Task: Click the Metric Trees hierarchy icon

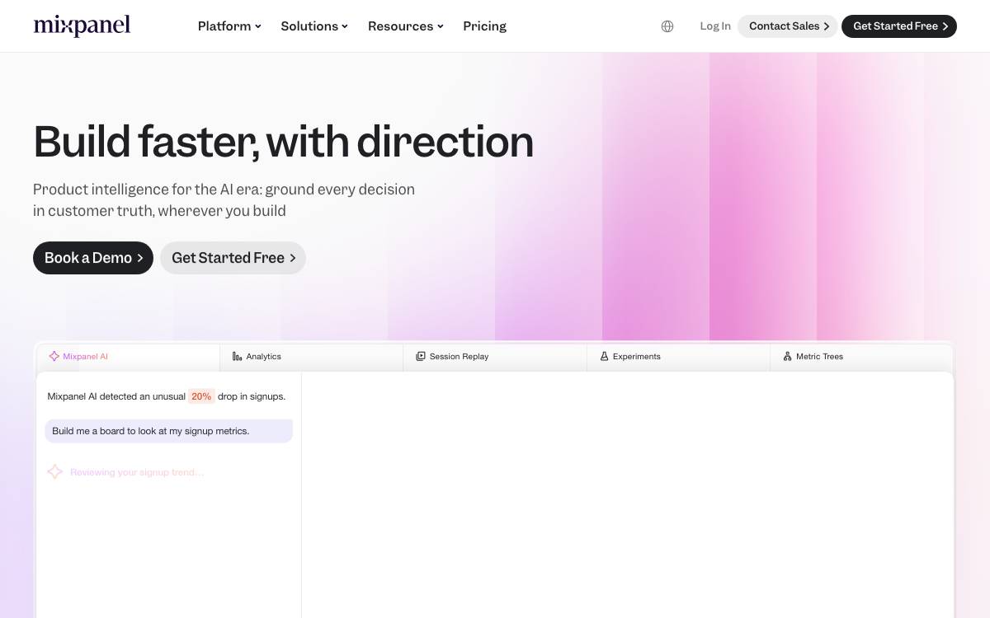Action: [787, 356]
